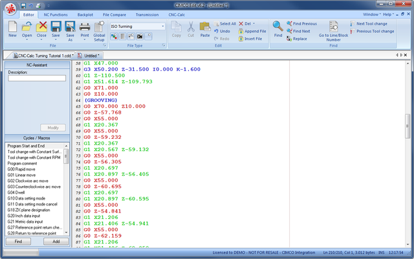Go to Line/Block Number
Image resolution: width=414 pixels, height=259 pixels.
coord(334,31)
